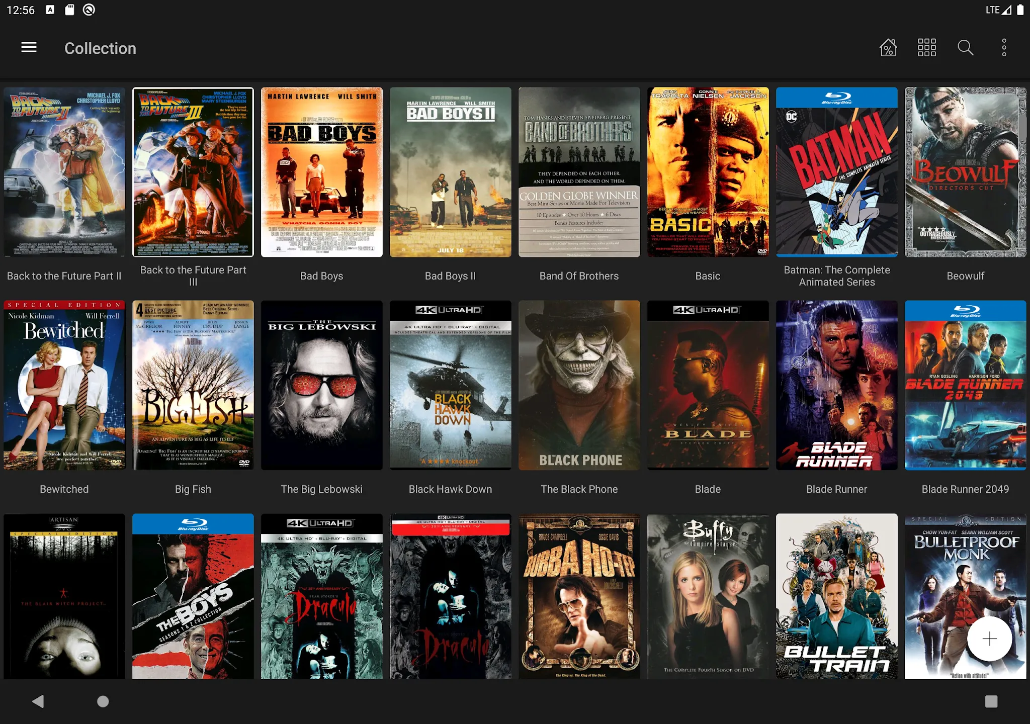Select 'Back to the Future Part II' title
Screen dimensions: 1030x724
pos(64,276)
